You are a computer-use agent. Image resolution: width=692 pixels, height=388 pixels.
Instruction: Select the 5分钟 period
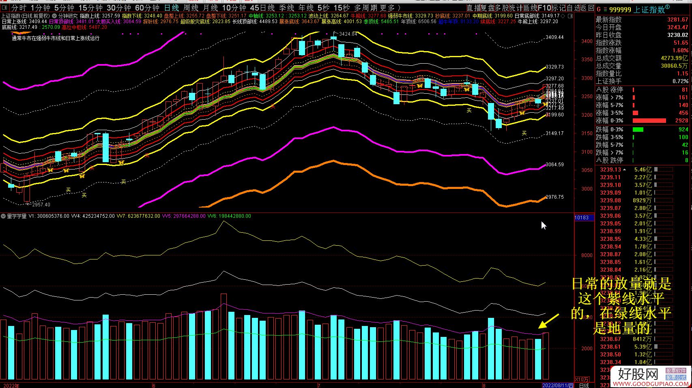pyautogui.click(x=64, y=8)
